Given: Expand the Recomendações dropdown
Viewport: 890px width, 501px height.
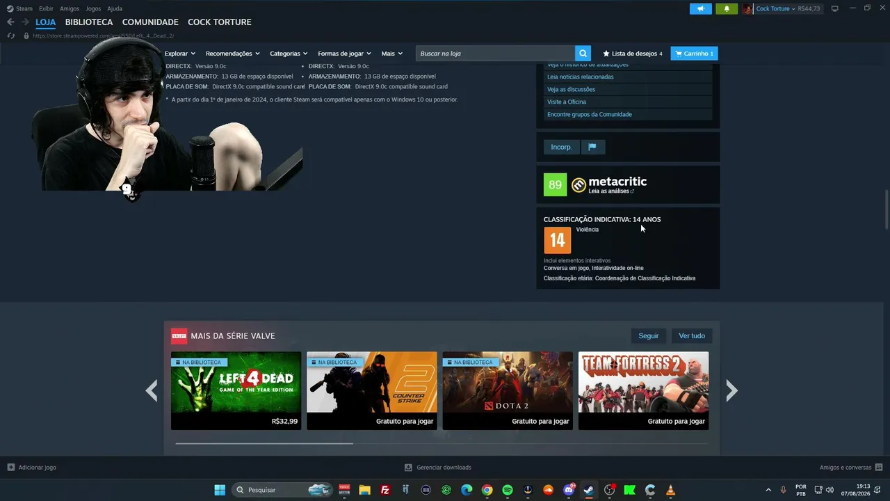Looking at the screenshot, I should point(233,54).
